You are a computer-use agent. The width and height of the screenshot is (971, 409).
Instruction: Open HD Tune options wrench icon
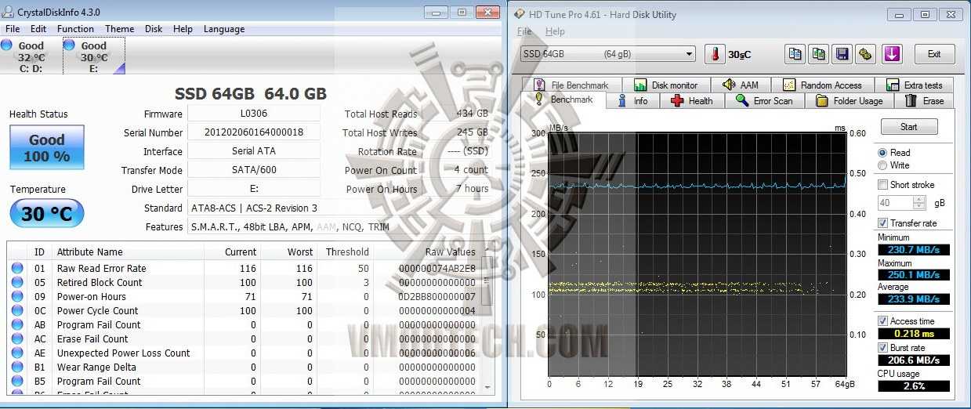click(866, 54)
